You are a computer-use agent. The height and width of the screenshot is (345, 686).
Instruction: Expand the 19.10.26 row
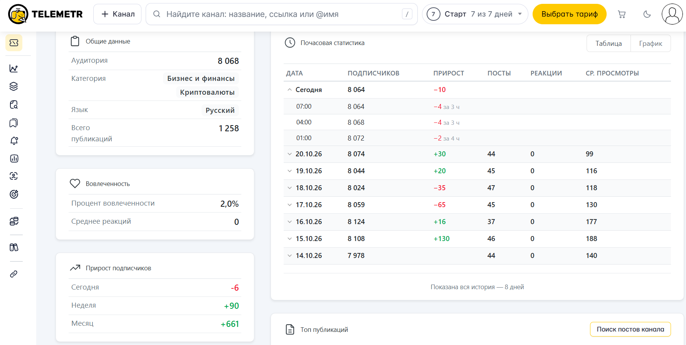pyautogui.click(x=289, y=171)
